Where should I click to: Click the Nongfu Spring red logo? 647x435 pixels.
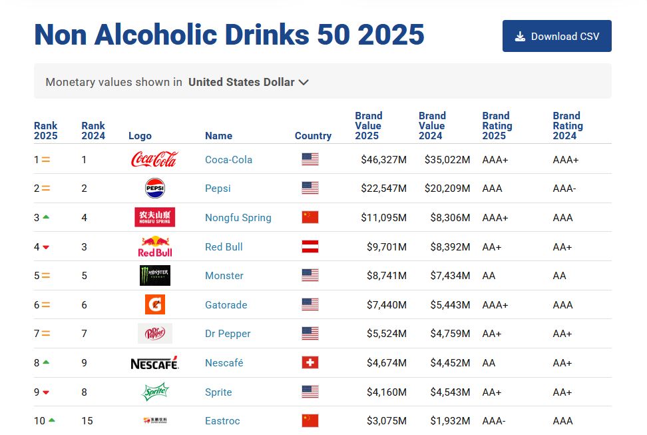click(x=154, y=217)
